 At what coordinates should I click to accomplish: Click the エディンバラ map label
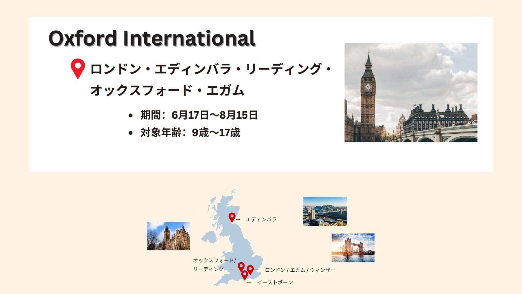261,219
